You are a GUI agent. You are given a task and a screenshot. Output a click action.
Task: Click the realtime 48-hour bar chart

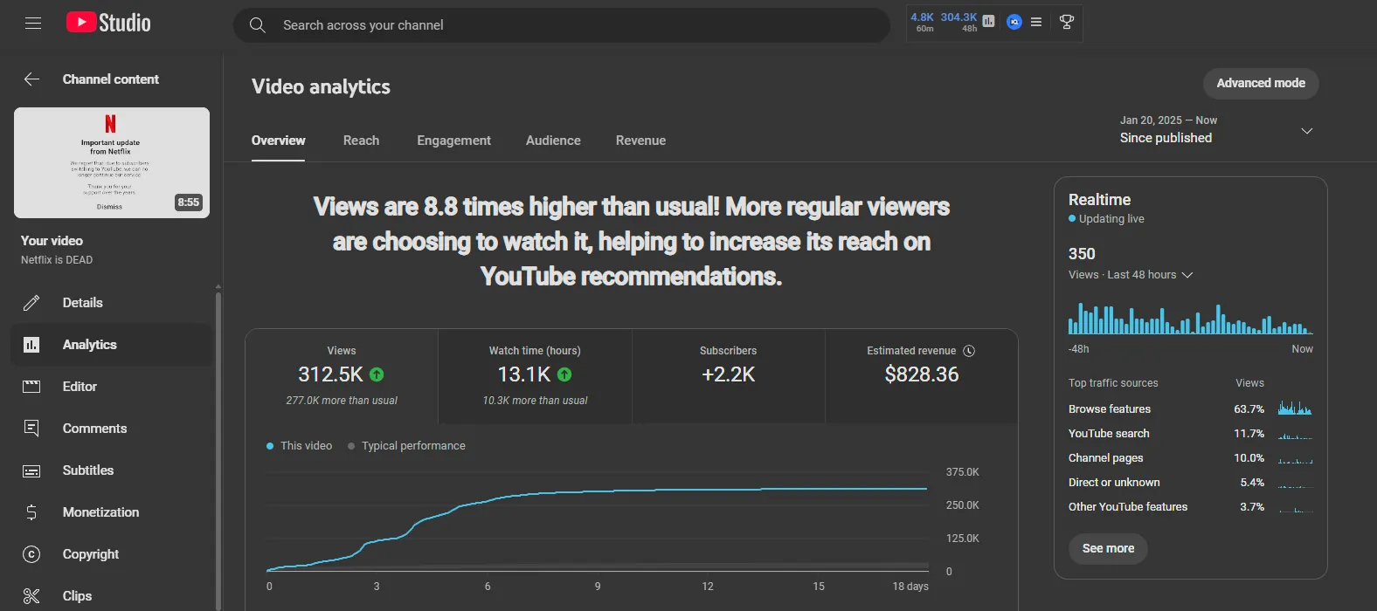click(1190, 319)
